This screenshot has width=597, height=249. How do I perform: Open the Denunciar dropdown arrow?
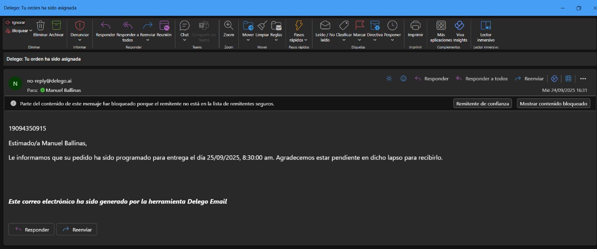click(x=80, y=40)
